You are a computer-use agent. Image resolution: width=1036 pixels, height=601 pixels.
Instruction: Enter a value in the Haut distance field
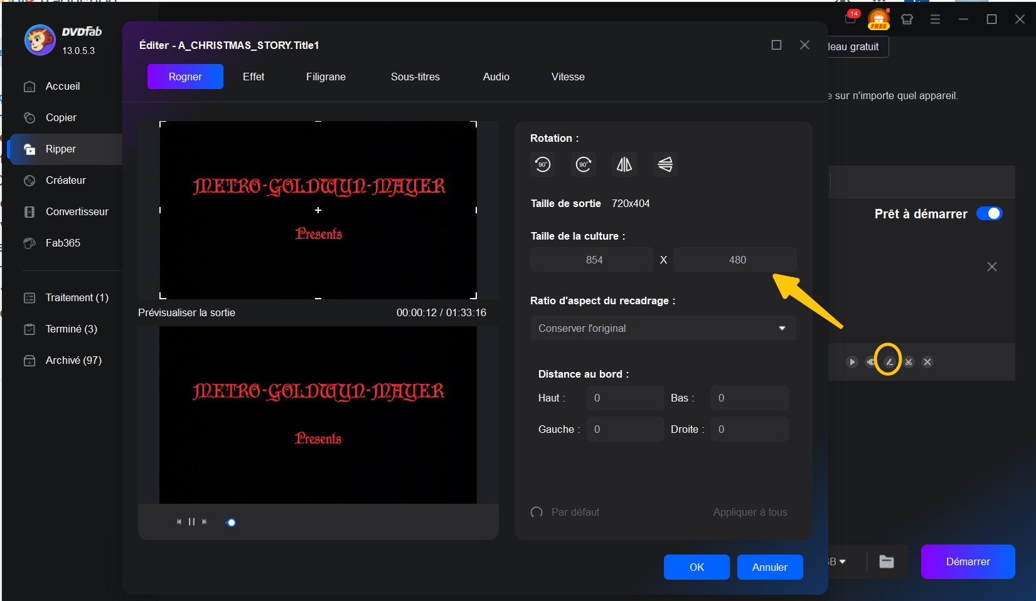click(624, 398)
